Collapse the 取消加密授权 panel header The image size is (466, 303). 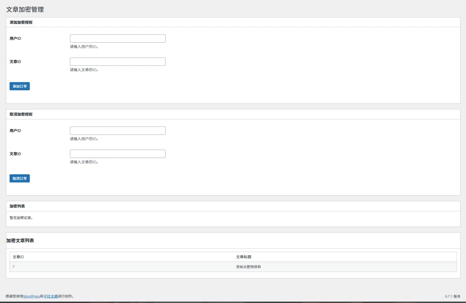click(x=21, y=114)
